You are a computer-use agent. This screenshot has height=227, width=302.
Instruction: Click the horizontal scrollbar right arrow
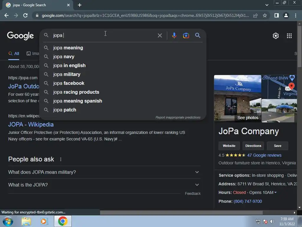(x=295, y=213)
